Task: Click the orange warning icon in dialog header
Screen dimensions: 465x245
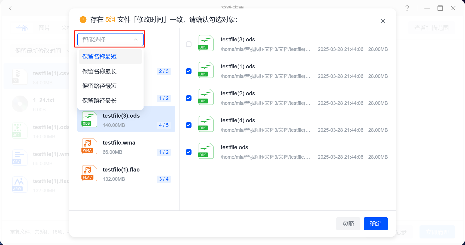Action: tap(83, 20)
